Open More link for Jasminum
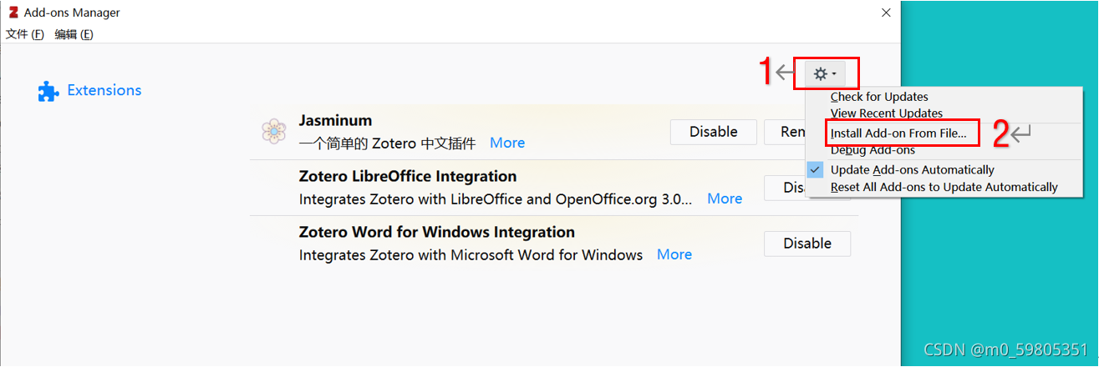The height and width of the screenshot is (367, 1099). pyautogui.click(x=507, y=143)
